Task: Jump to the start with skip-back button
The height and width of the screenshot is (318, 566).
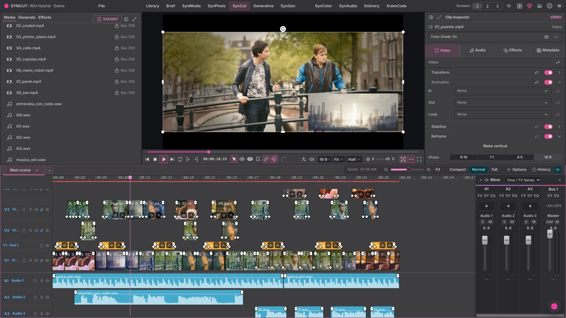Action: tap(147, 159)
